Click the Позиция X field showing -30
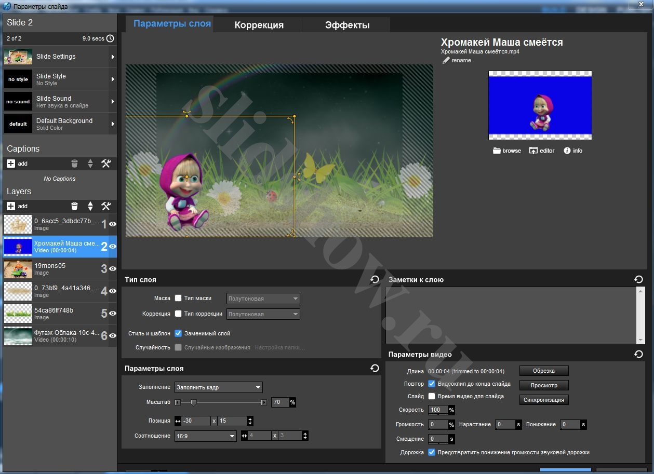The image size is (654, 474). (196, 421)
